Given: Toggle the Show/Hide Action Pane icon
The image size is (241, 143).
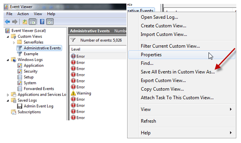Looking at the screenshot, I should coord(50,22).
